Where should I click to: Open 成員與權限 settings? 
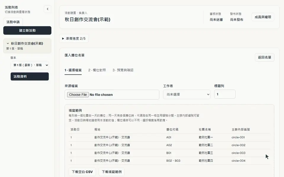coord(263,17)
